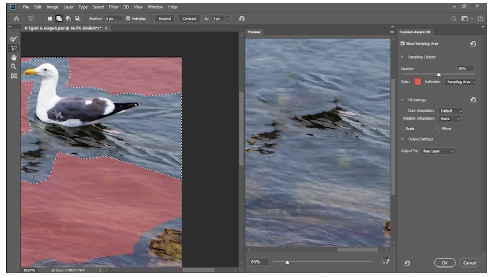
Task: Confirm the fill with the OK button
Action: 445,262
